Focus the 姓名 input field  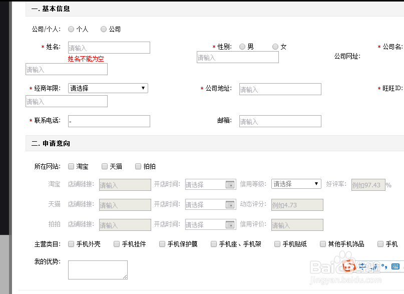pos(109,48)
